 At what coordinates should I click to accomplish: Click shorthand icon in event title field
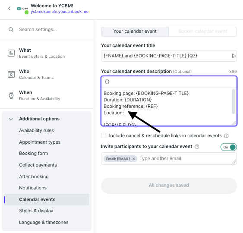point(234,56)
